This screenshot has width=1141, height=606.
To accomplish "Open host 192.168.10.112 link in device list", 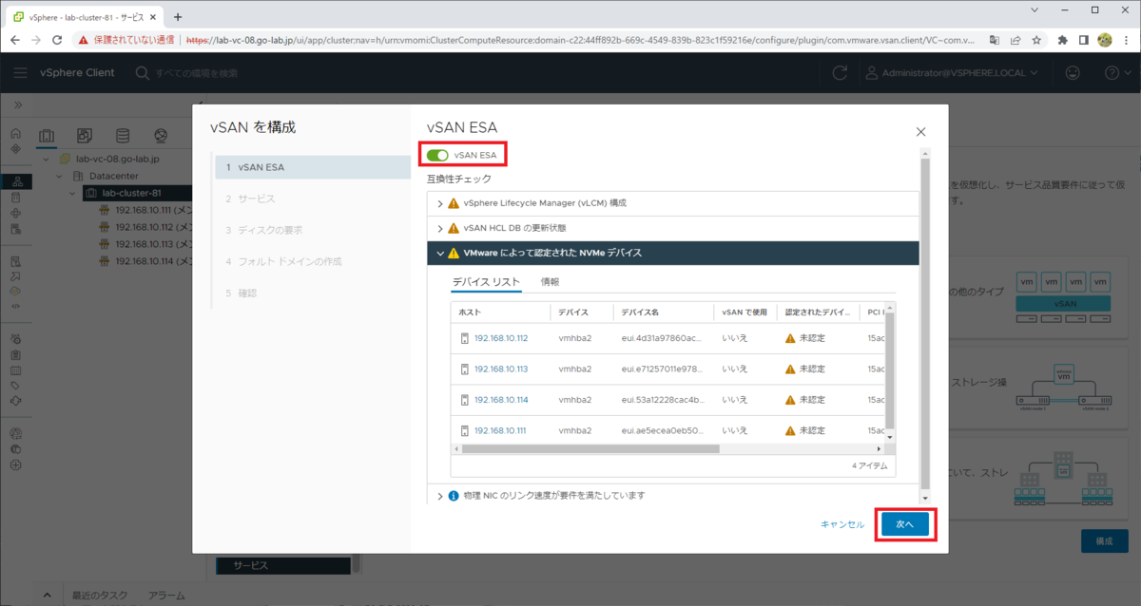I will 501,339.
